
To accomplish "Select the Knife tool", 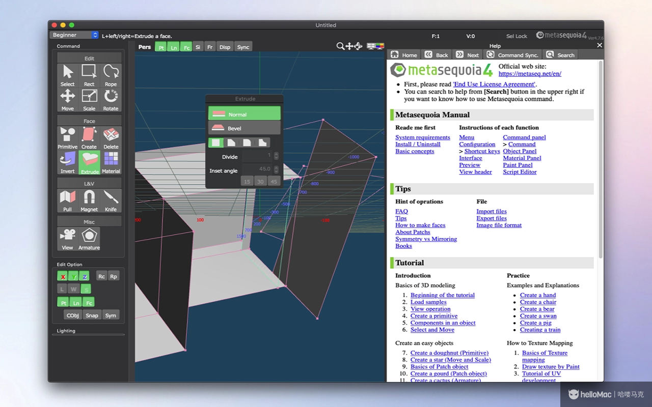I will [x=111, y=201].
